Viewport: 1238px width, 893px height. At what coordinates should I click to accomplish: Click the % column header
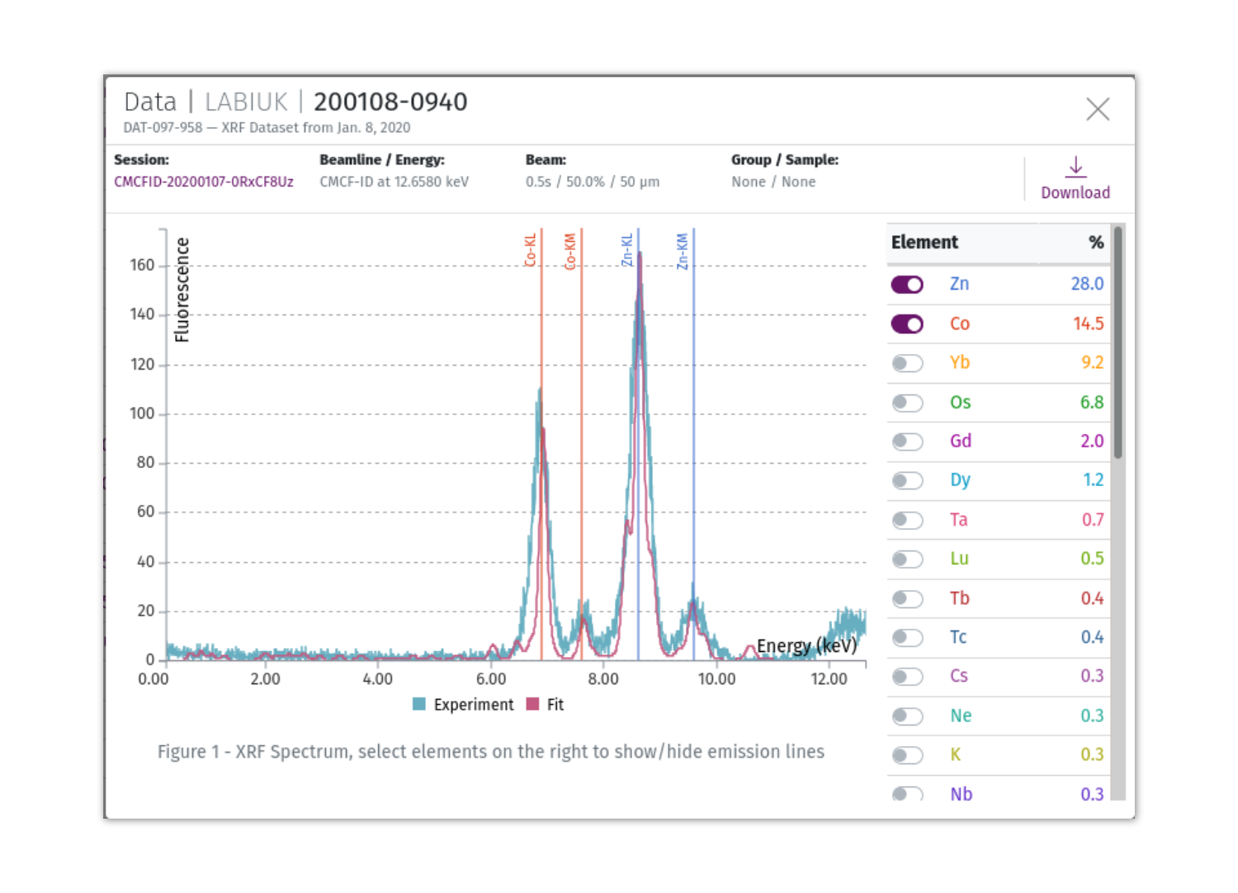(1096, 243)
